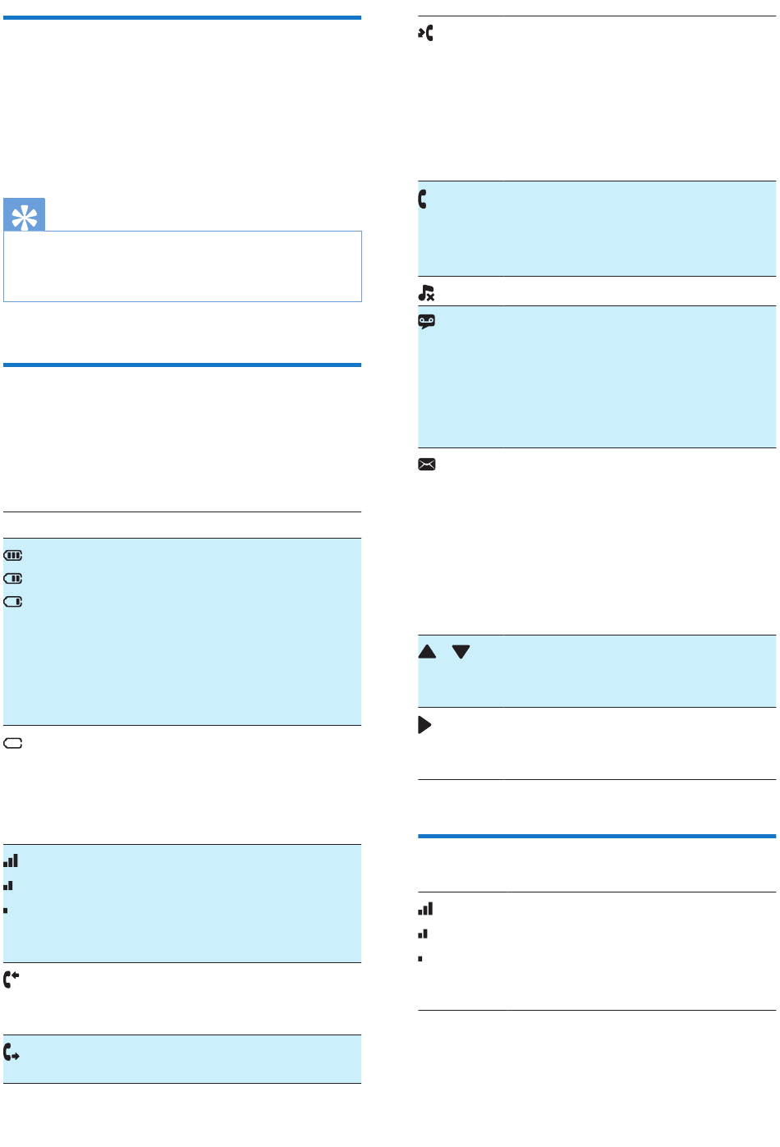Click the envelope message icon
Screen dimensions: 780x1147
pos(427,465)
